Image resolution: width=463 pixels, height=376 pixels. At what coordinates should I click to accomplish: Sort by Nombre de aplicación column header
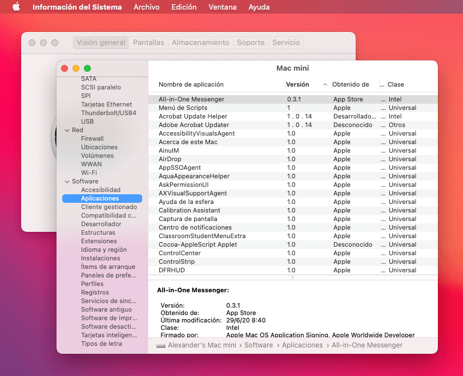point(191,84)
